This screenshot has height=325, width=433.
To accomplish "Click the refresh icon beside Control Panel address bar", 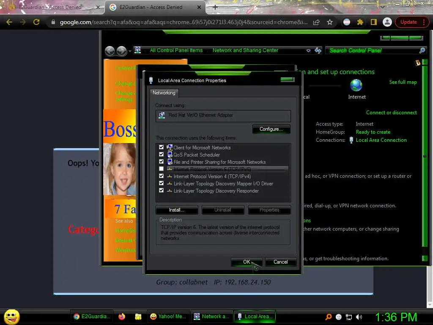I will pos(318,50).
